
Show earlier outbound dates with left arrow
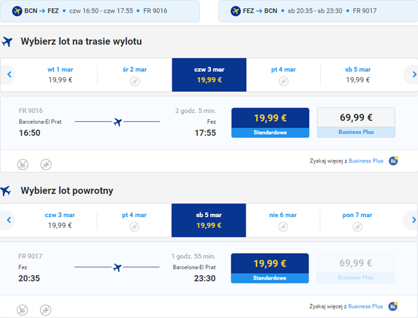pos(9,75)
